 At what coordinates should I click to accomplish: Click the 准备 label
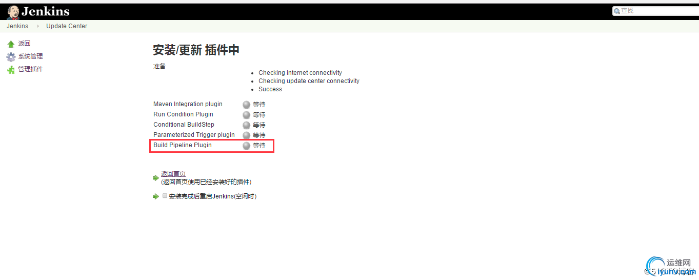159,67
